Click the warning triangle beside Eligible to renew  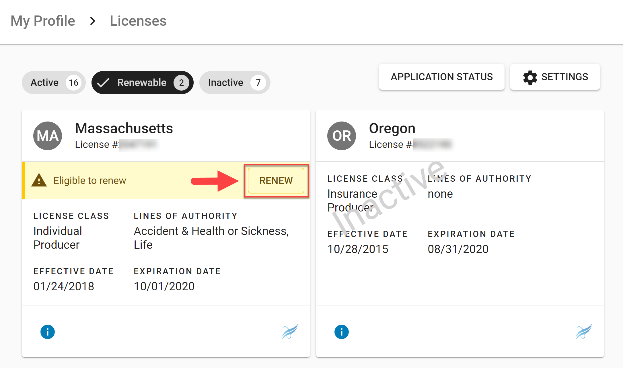pos(39,180)
